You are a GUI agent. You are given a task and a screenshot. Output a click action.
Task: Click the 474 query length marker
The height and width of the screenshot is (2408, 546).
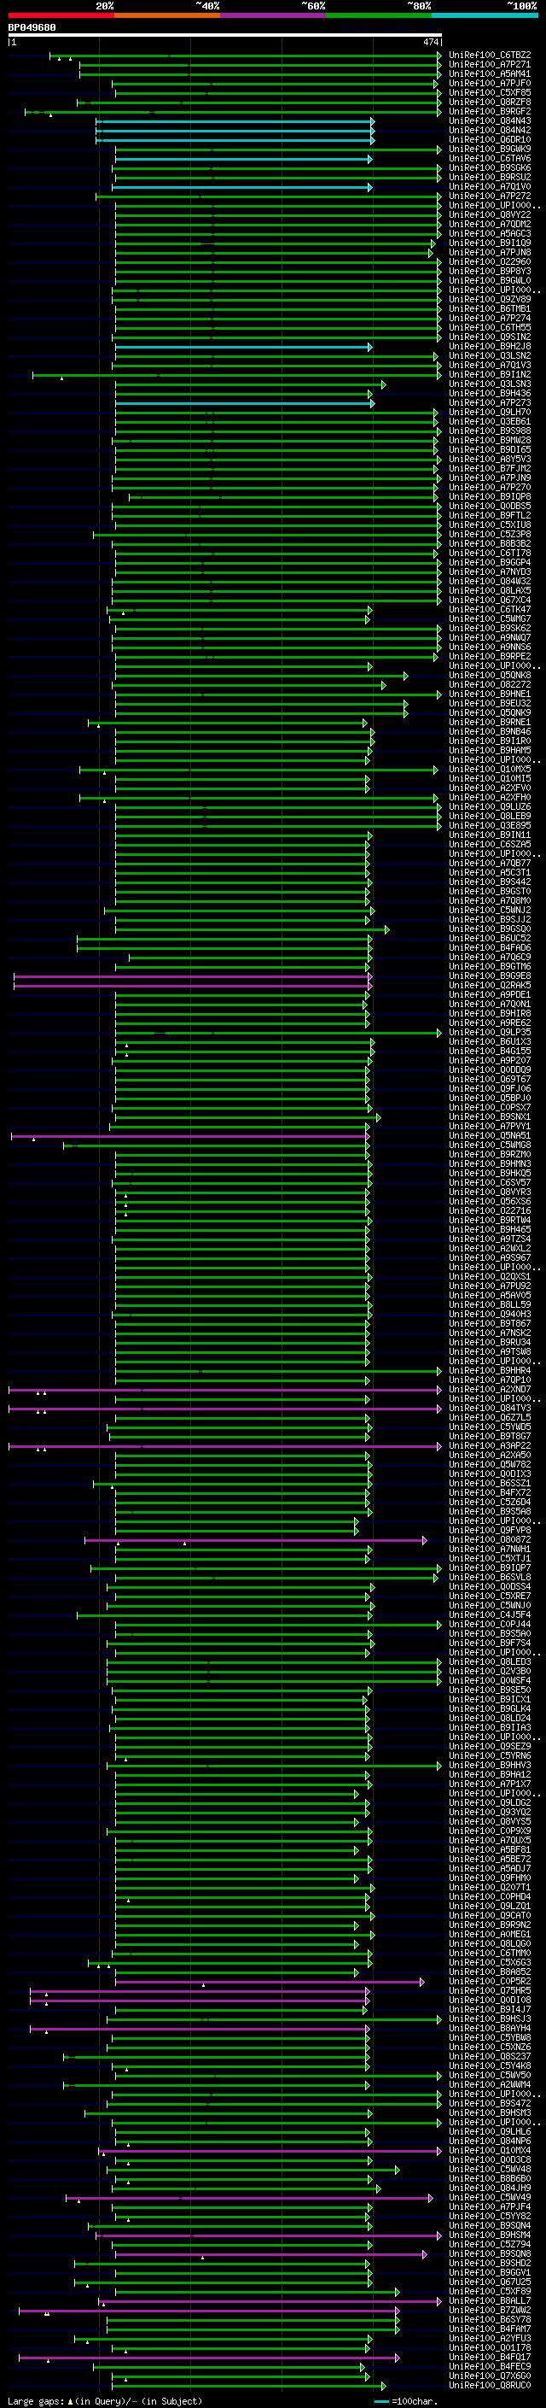point(430,42)
